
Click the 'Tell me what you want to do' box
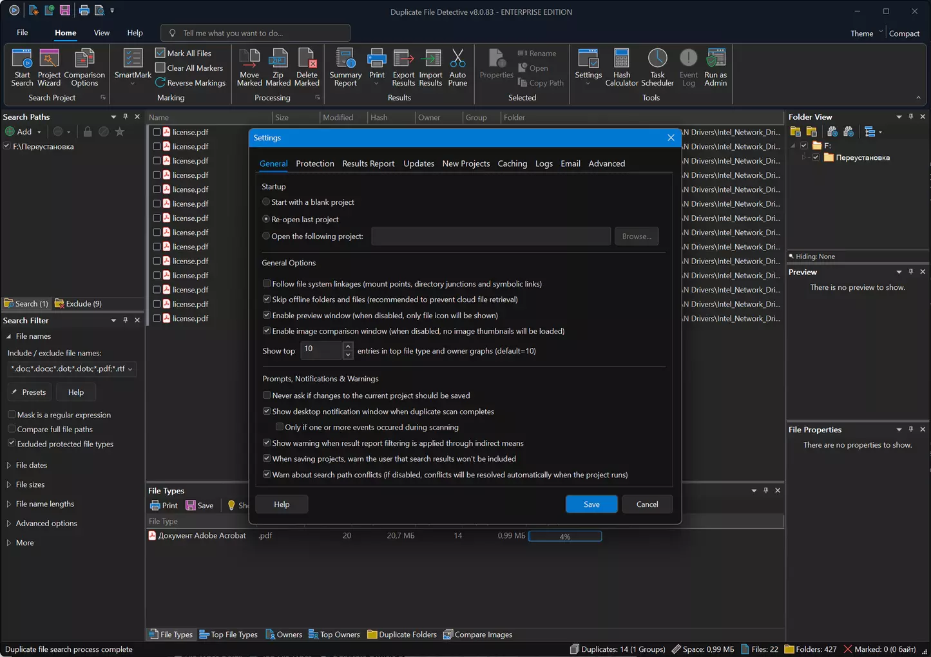click(256, 33)
